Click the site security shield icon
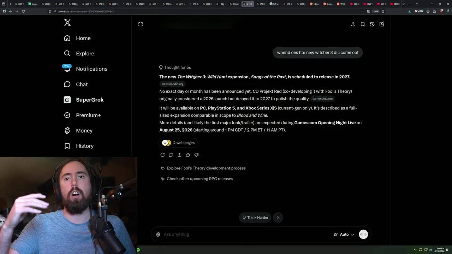Viewport: 452px width, 254px height. click(x=50, y=11)
